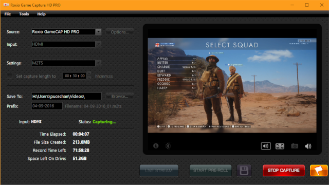Minimize the Roxio window
The height and width of the screenshot is (185, 329).
coord(292,5)
